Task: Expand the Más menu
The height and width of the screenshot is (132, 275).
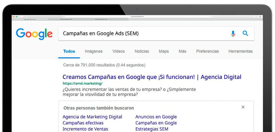Action: [x=182, y=51]
